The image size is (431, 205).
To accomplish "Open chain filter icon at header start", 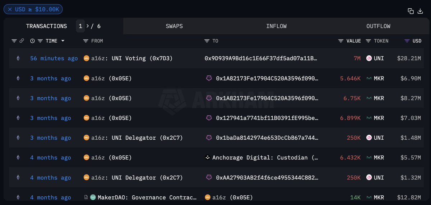I will [14, 41].
